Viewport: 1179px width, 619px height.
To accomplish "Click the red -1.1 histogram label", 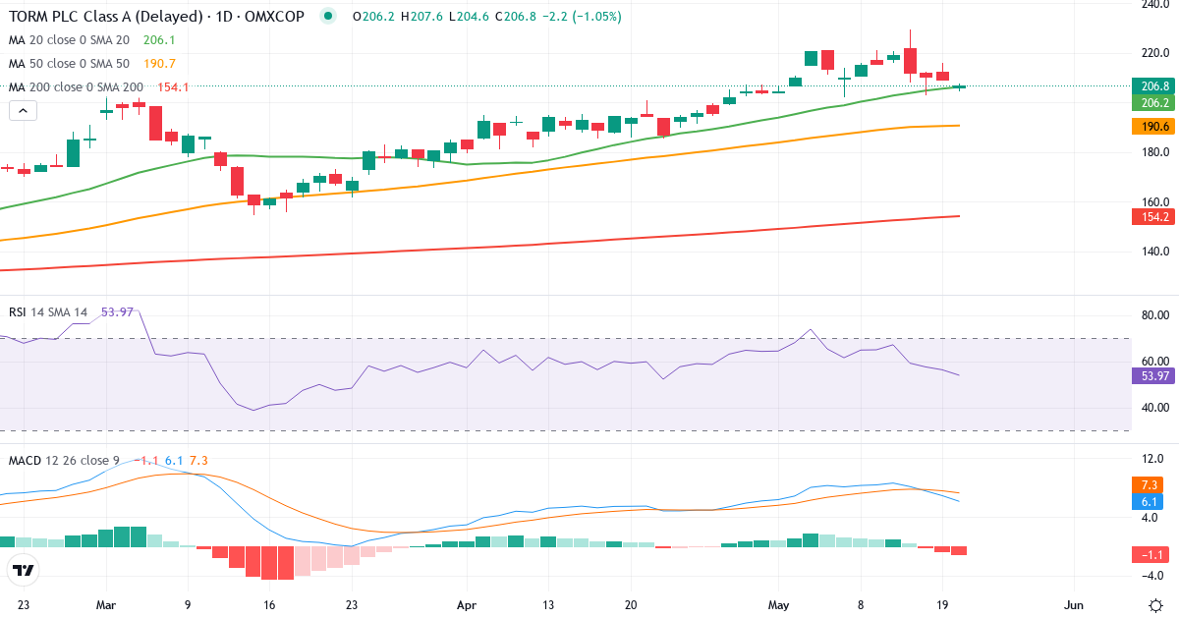I will 1151,555.
